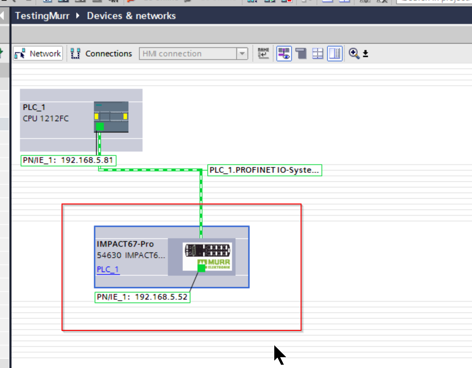Click the Murr Elektronik module image

pyautogui.click(x=207, y=257)
